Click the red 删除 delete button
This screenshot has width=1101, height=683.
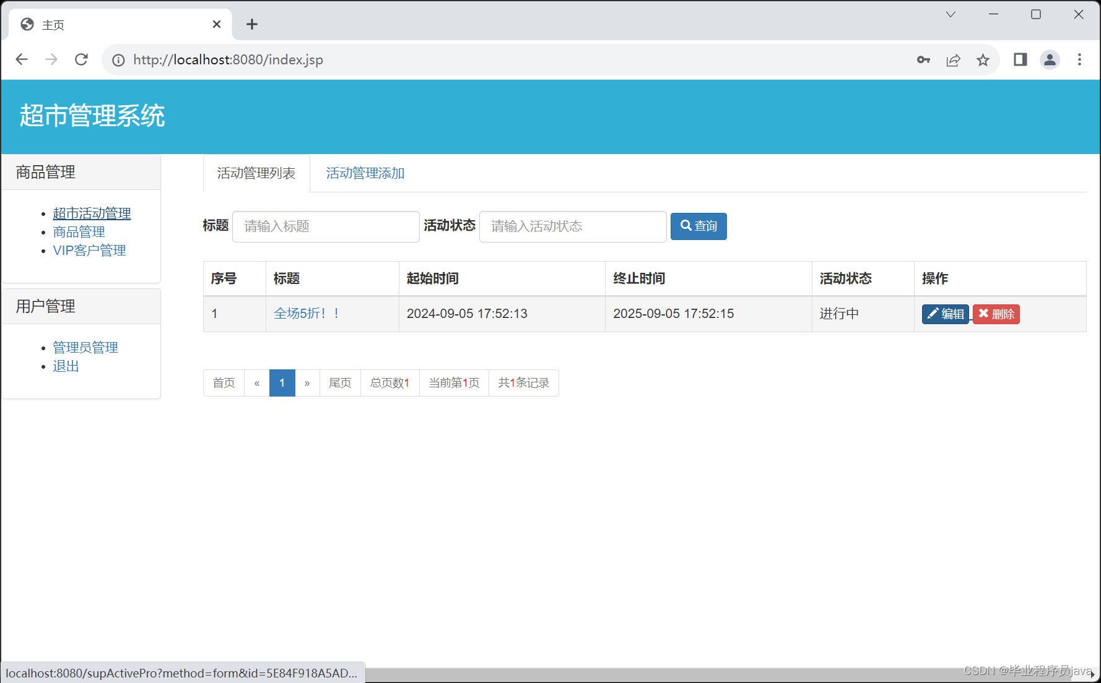click(x=996, y=314)
